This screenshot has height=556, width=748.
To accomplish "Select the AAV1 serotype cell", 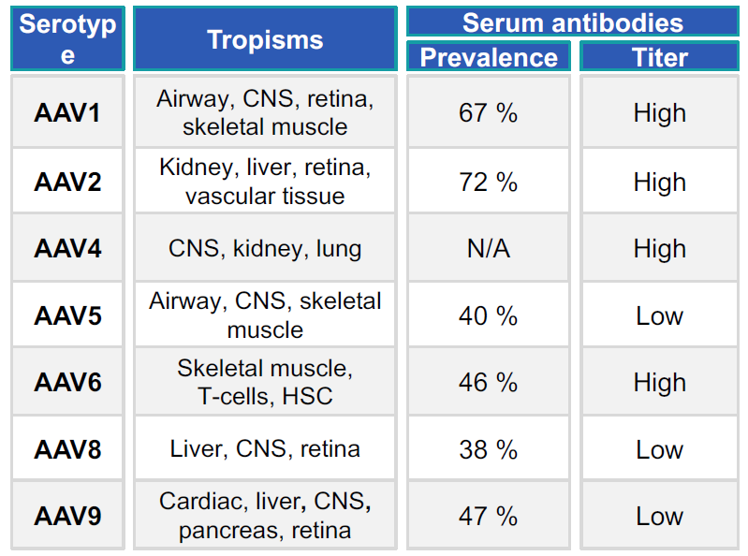I will click(x=67, y=112).
